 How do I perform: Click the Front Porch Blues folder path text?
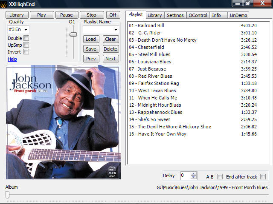[x=212, y=187]
